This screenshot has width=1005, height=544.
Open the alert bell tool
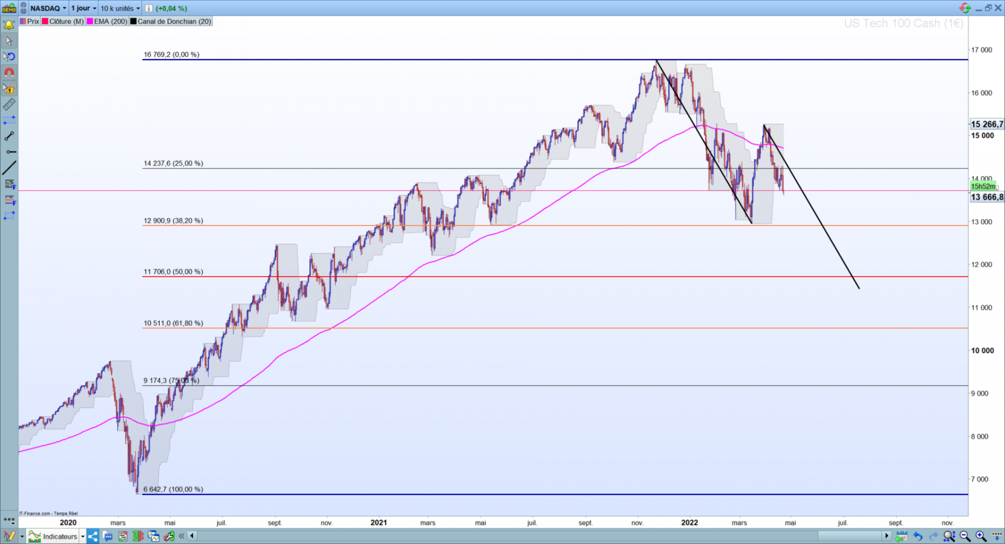pos(9,25)
